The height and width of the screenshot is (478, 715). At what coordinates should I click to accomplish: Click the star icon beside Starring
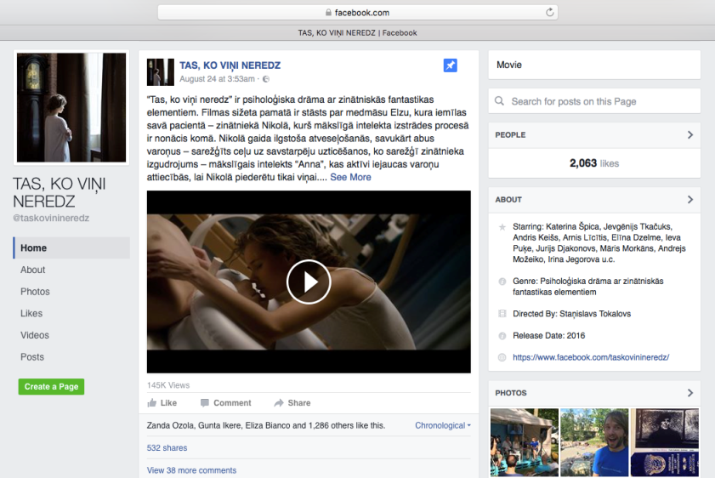(x=502, y=227)
